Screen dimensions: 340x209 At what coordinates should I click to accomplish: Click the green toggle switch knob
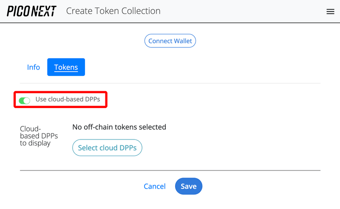27,100
